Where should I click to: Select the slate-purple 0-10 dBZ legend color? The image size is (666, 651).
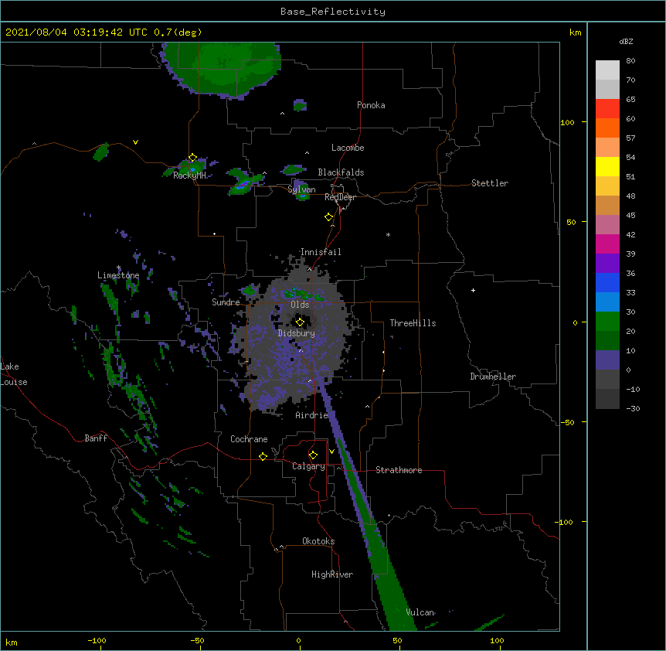[x=607, y=360]
